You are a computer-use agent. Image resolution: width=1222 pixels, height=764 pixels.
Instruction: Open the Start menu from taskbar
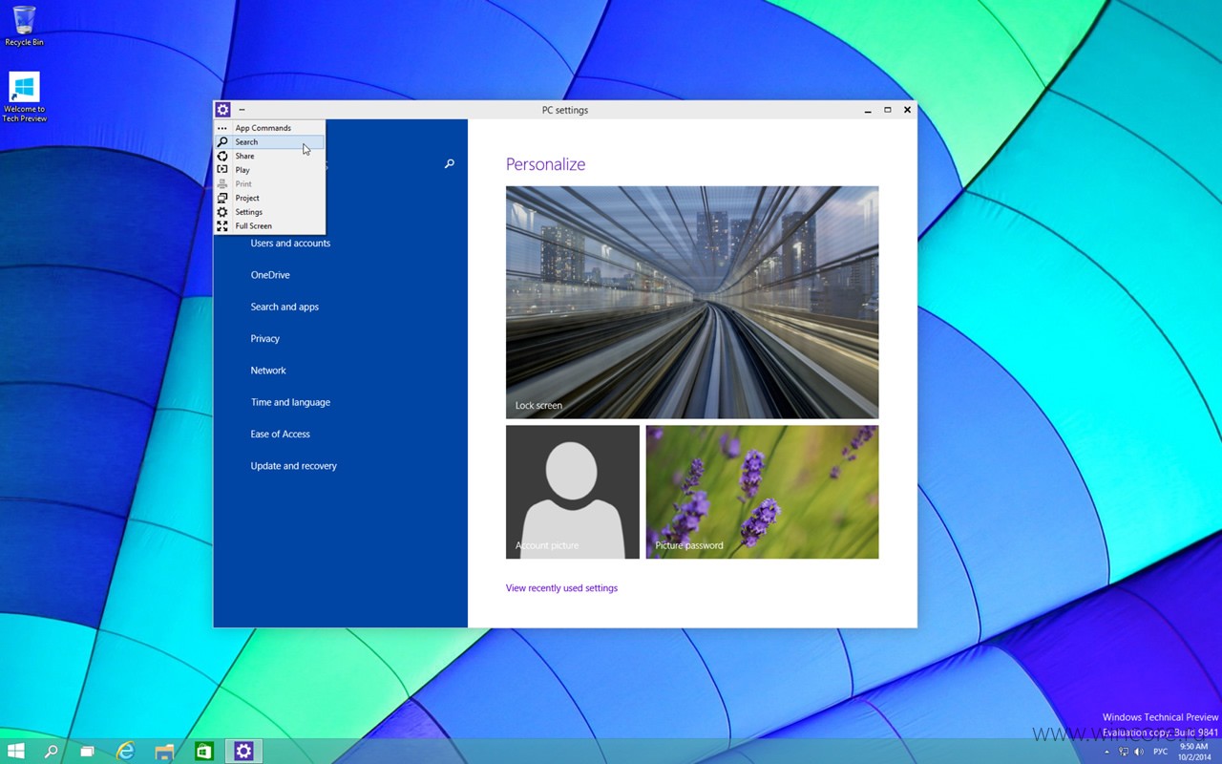click(x=16, y=752)
